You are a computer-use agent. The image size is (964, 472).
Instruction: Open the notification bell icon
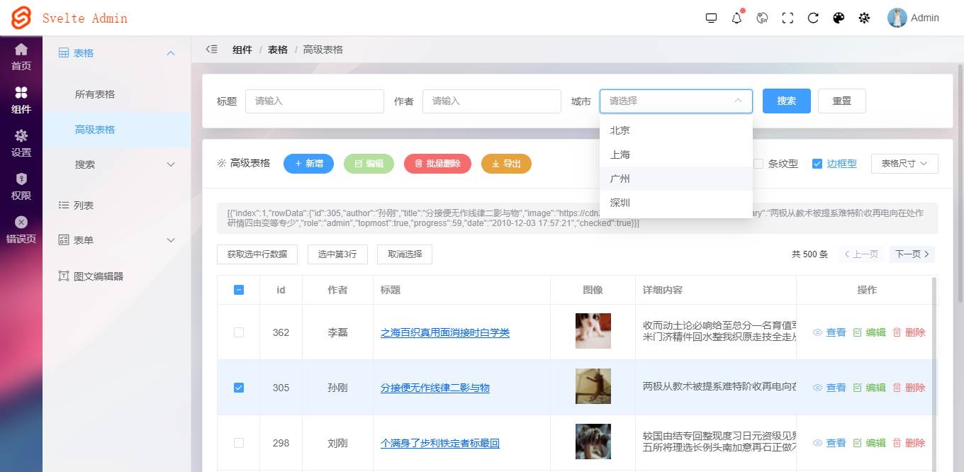(736, 18)
